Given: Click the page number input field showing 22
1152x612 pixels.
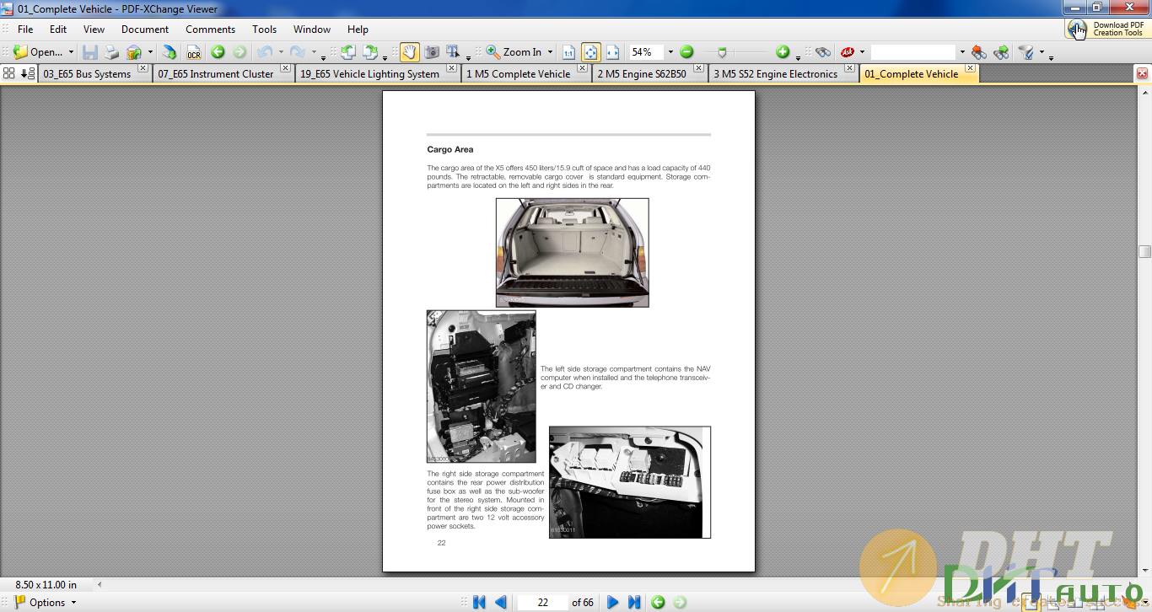Looking at the screenshot, I should 542,602.
